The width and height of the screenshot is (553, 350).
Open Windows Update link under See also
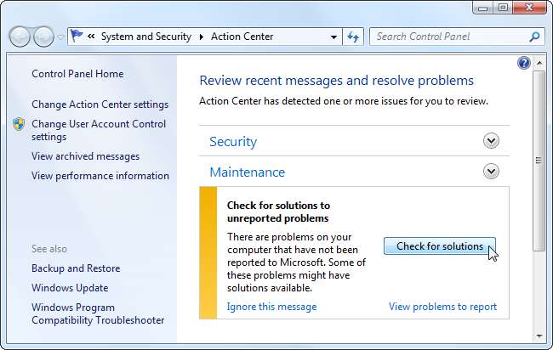coord(70,288)
